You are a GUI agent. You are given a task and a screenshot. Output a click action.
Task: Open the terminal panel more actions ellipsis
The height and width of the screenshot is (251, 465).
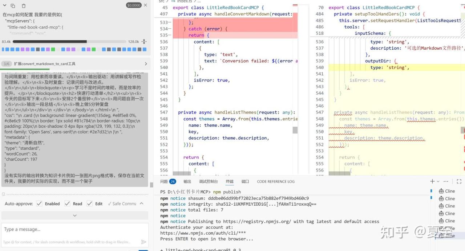tap(446, 181)
